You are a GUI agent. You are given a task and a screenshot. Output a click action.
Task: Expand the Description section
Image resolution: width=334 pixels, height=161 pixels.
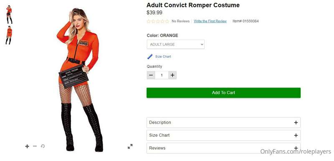(223, 123)
